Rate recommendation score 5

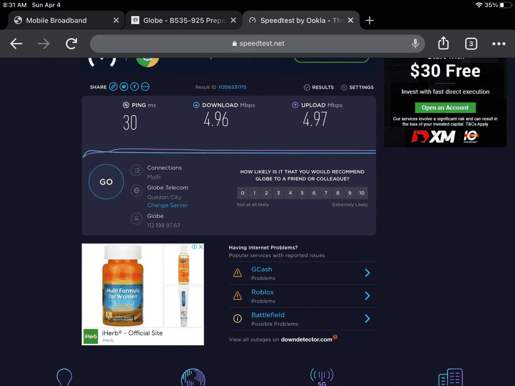click(302, 193)
